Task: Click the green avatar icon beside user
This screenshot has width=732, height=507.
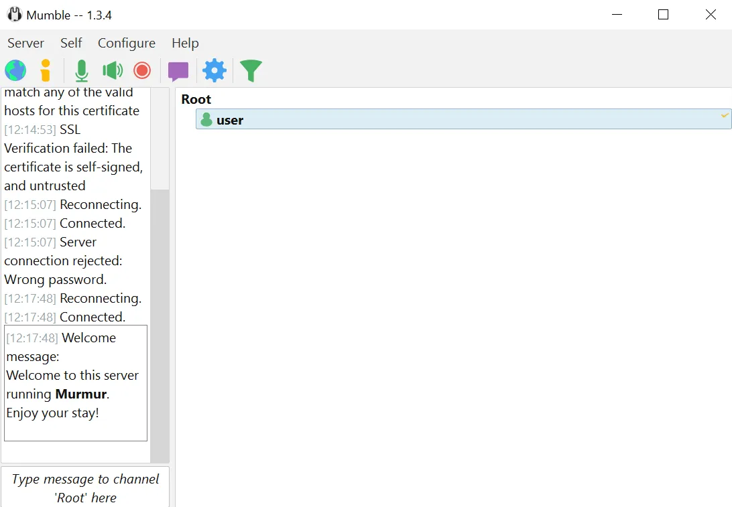Action: coord(206,120)
